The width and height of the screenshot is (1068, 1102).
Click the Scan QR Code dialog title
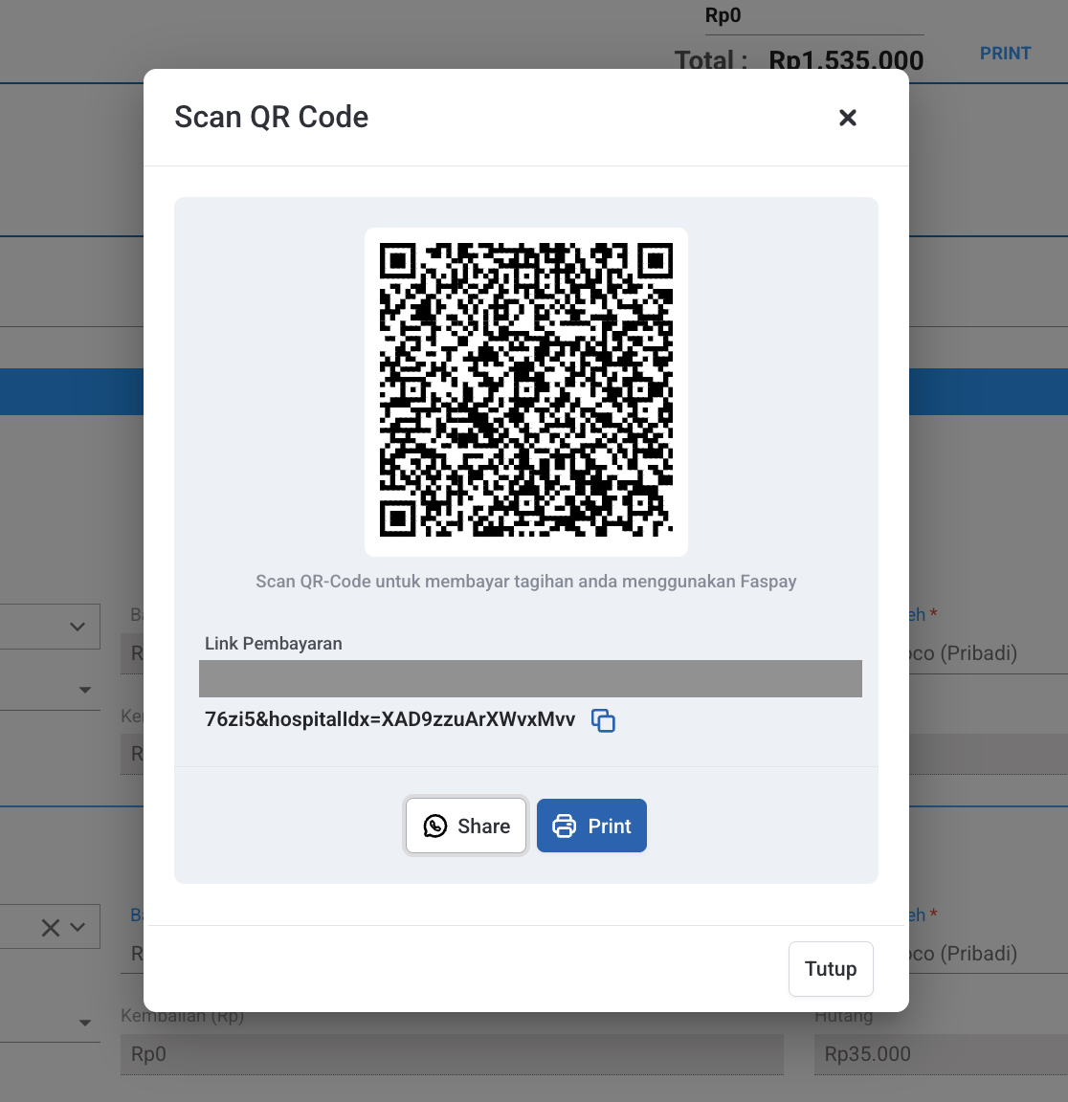pos(272,117)
